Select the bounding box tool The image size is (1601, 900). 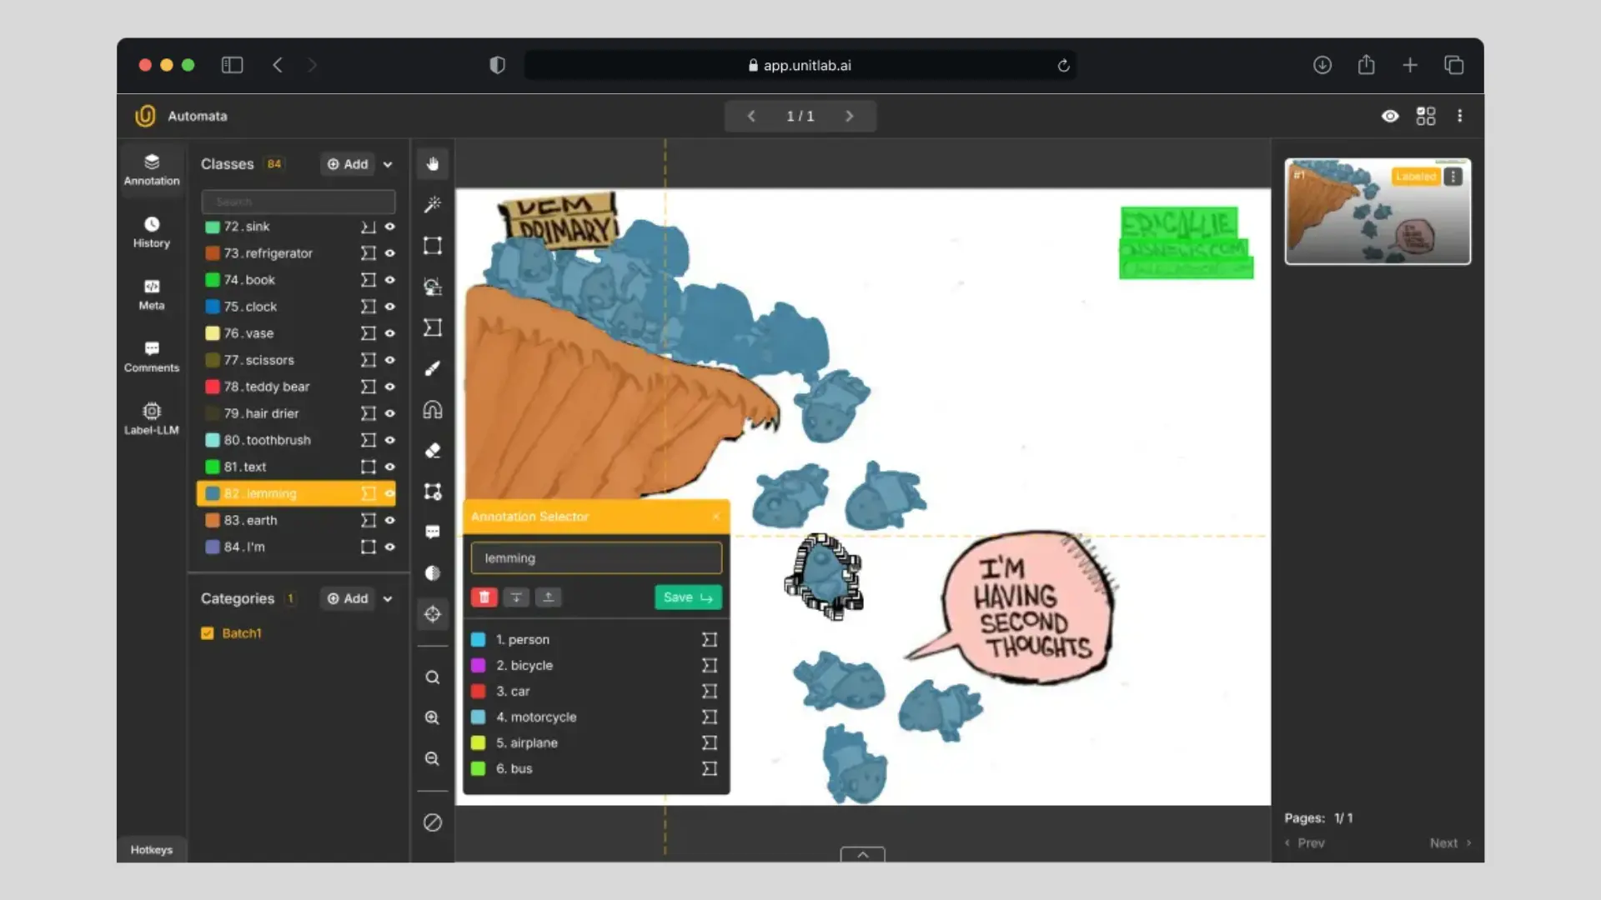point(432,246)
